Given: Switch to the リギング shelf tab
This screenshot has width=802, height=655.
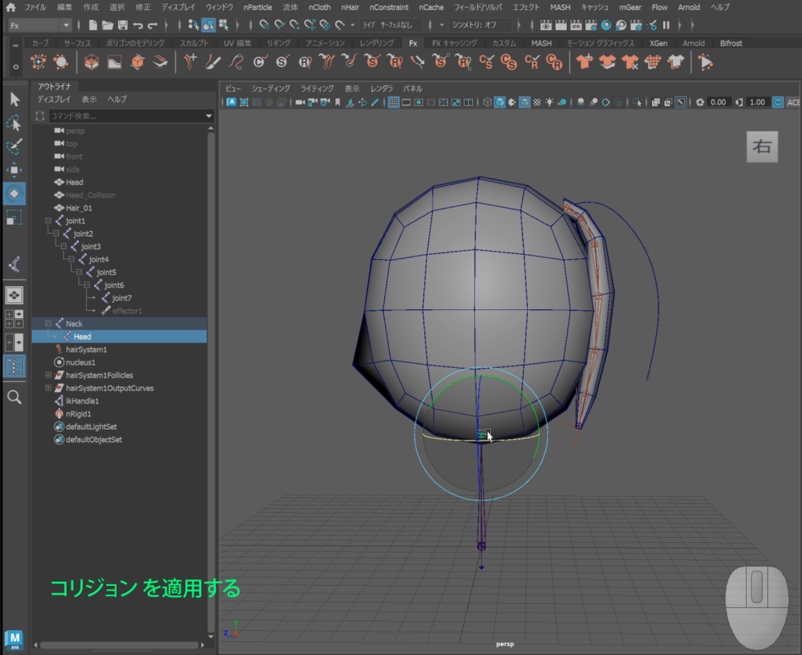Looking at the screenshot, I should 278,43.
